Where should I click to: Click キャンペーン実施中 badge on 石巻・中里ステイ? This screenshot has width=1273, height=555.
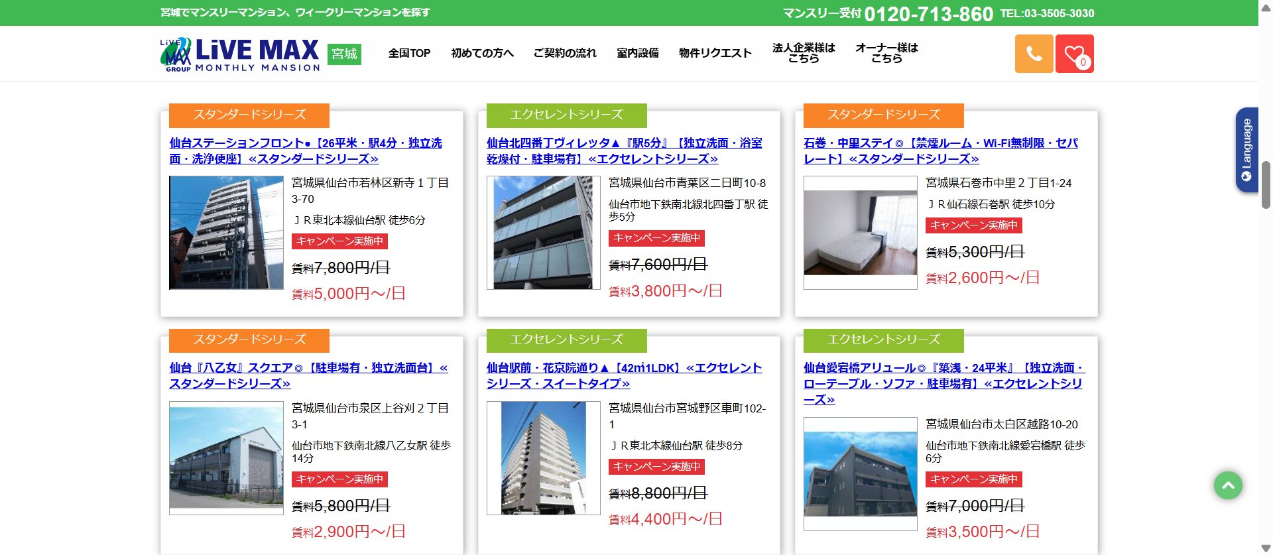click(974, 225)
